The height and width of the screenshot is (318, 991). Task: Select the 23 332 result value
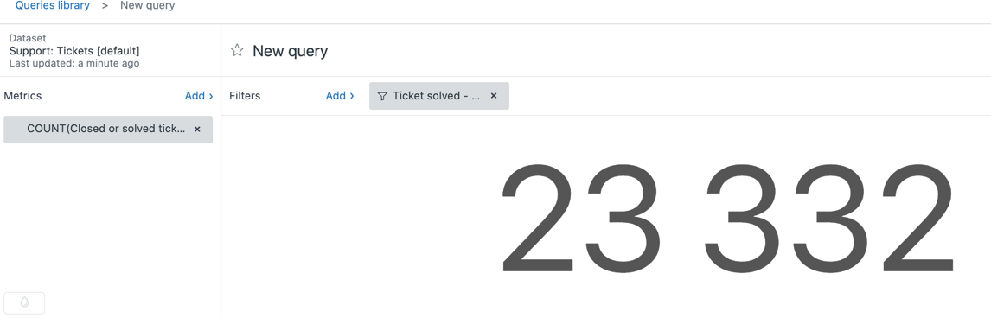(x=728, y=217)
